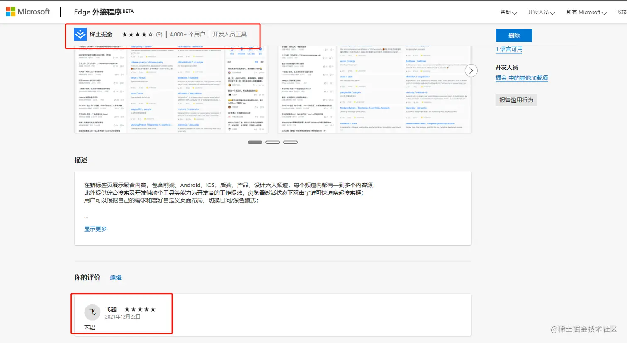Open the 开发人员工具 category link
The width and height of the screenshot is (627, 343).
[x=230, y=34]
